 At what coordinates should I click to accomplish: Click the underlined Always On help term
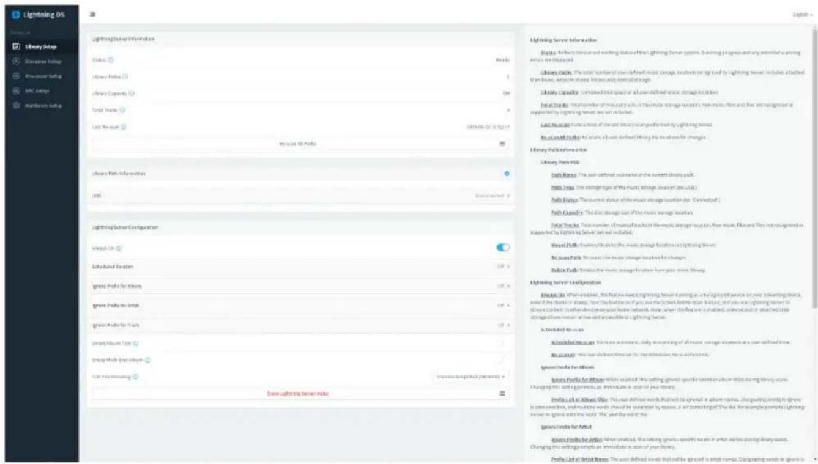pos(552,295)
